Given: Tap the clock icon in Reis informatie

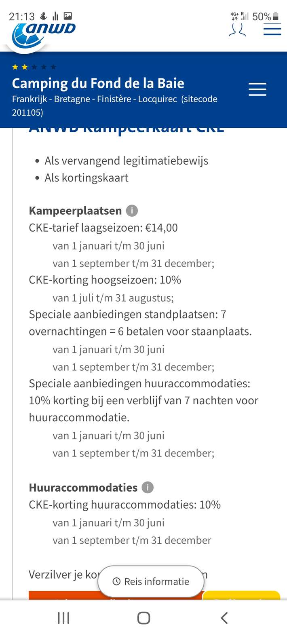Looking at the screenshot, I should (116, 581).
